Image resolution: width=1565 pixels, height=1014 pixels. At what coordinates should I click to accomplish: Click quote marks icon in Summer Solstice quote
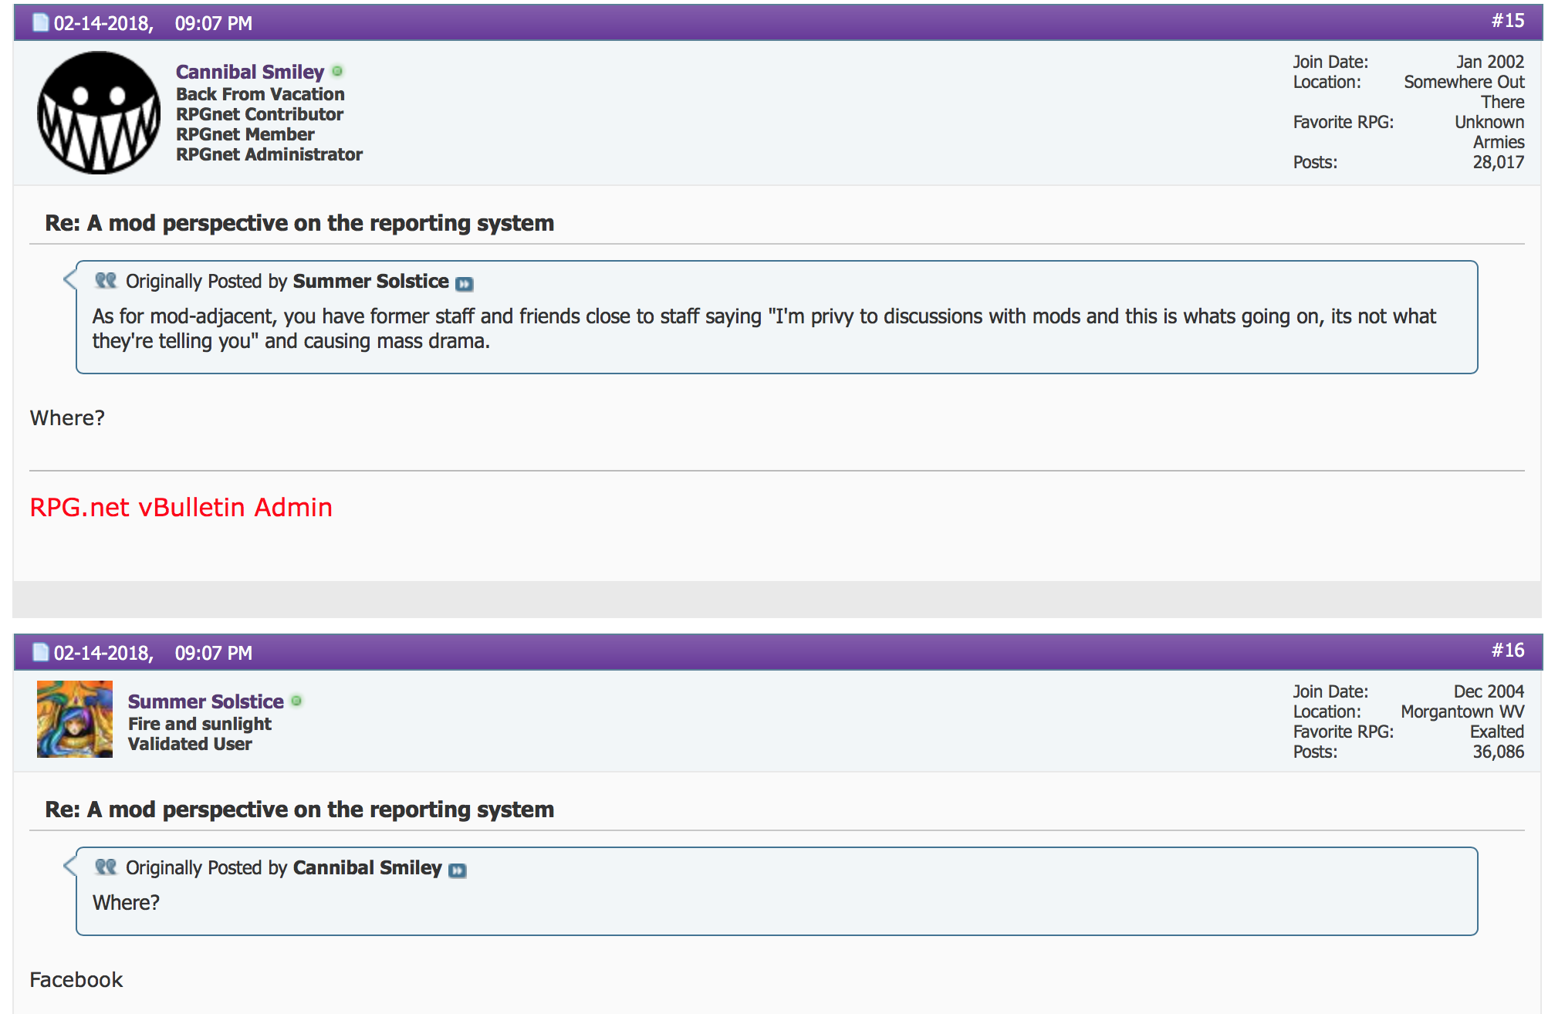(x=106, y=280)
